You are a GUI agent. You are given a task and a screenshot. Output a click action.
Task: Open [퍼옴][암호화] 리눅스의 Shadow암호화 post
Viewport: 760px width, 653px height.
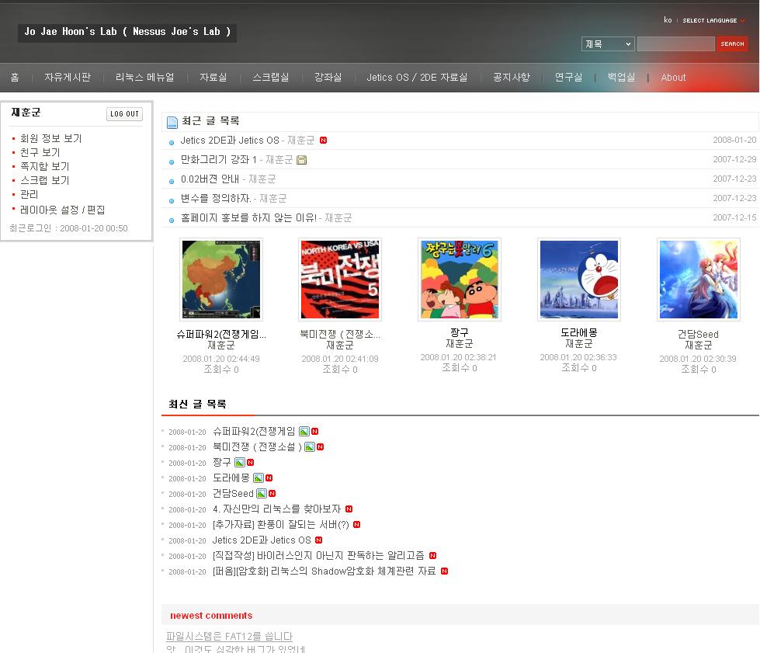pyautogui.click(x=324, y=571)
